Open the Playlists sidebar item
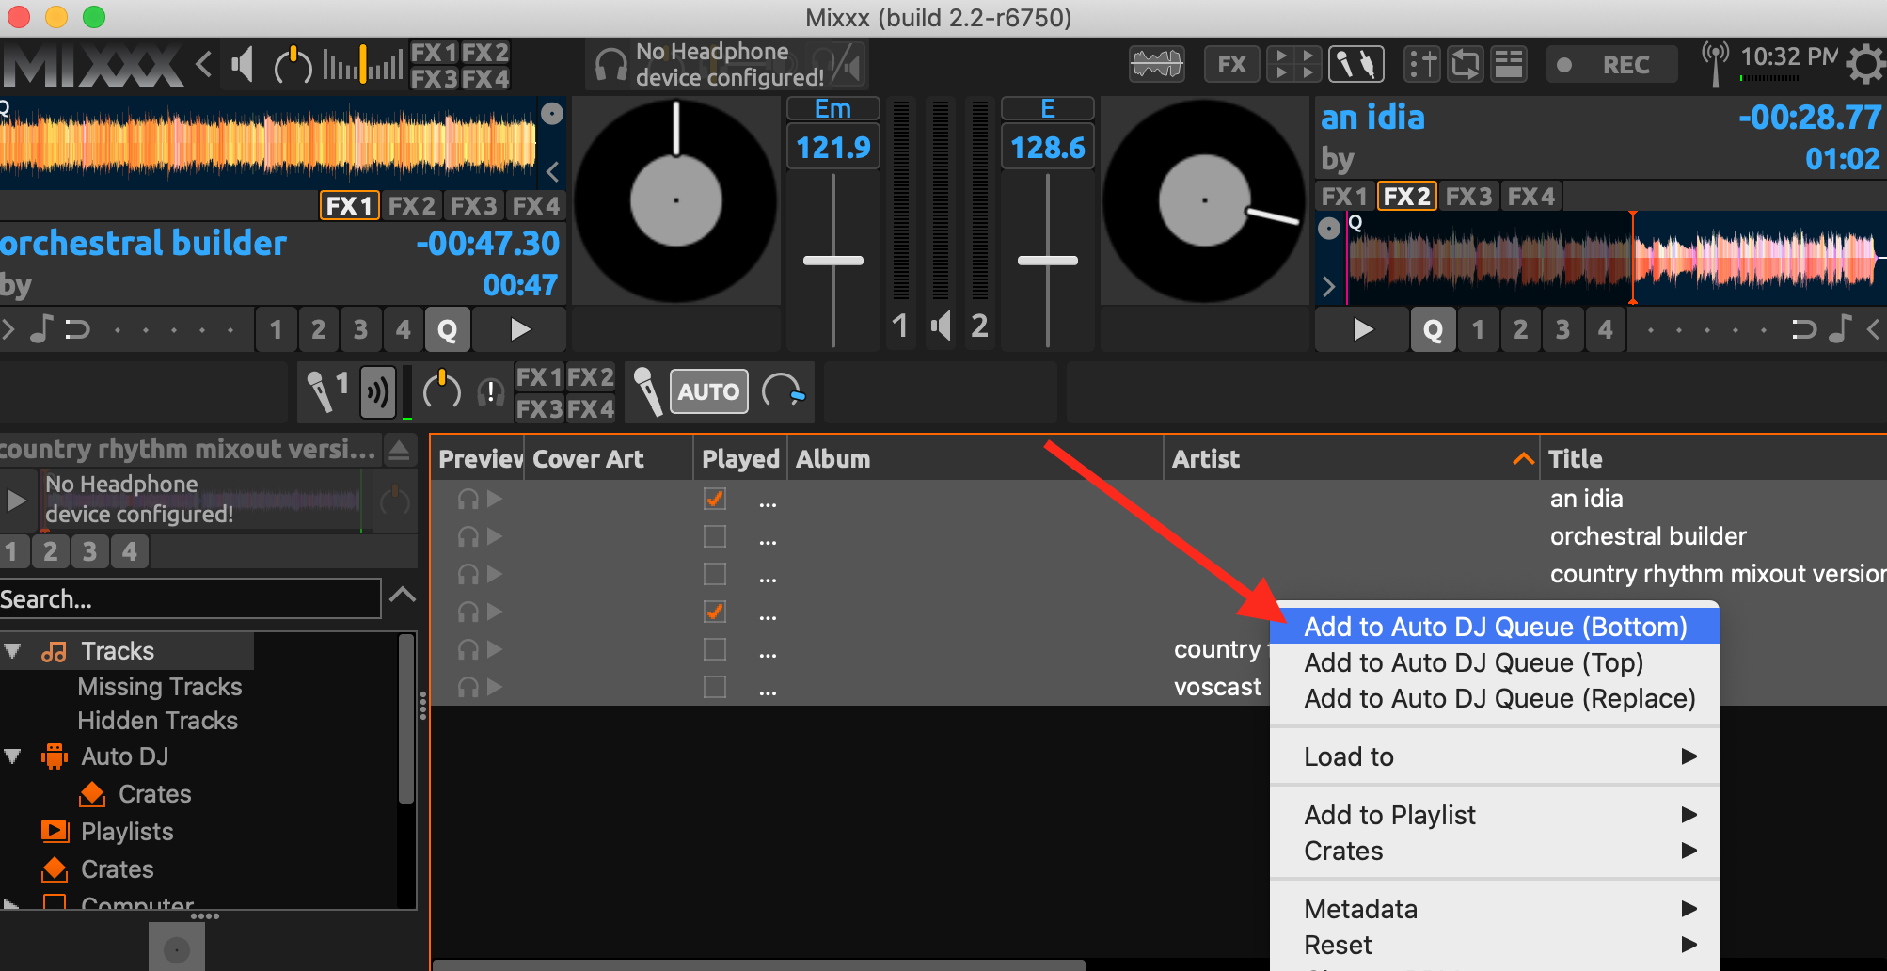This screenshot has height=971, width=1887. pyautogui.click(x=127, y=832)
